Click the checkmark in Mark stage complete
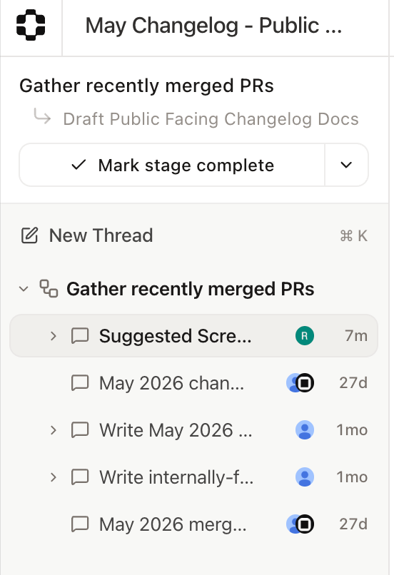 click(x=79, y=165)
